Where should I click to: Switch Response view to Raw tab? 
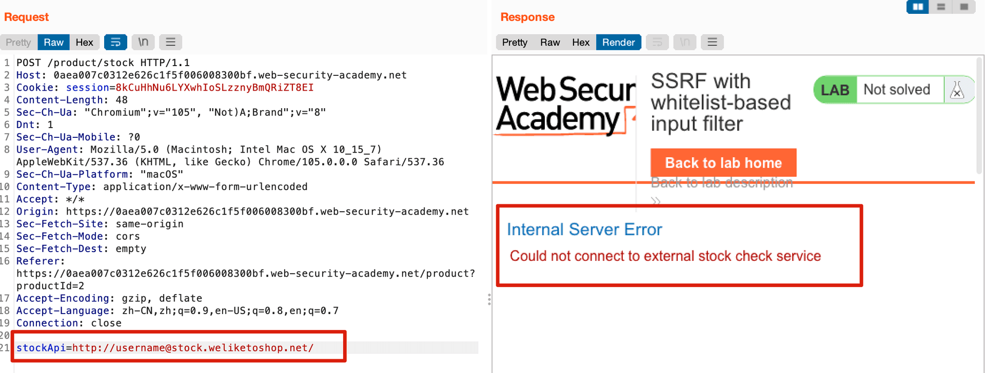click(x=550, y=42)
